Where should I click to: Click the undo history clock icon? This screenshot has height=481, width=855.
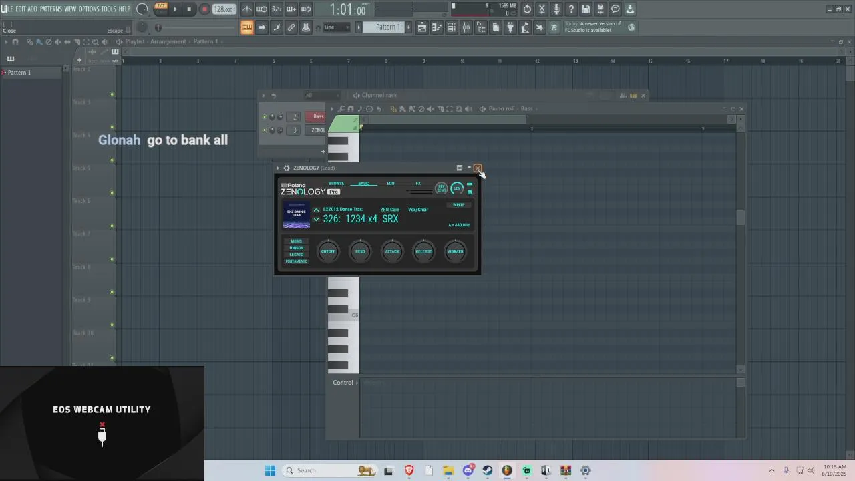click(527, 9)
